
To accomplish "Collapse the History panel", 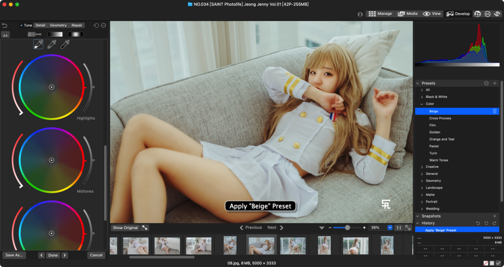I will (417, 223).
